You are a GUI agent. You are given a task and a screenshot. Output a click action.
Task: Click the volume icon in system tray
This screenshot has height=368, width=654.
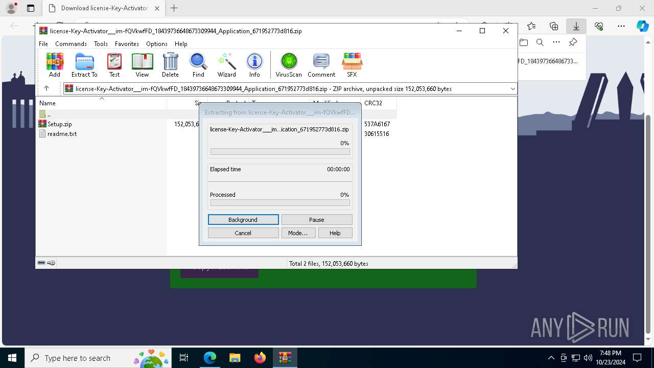tap(588, 358)
